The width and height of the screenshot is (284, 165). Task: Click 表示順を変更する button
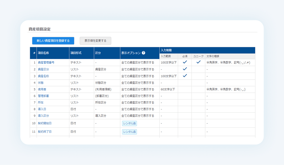pos(95,41)
